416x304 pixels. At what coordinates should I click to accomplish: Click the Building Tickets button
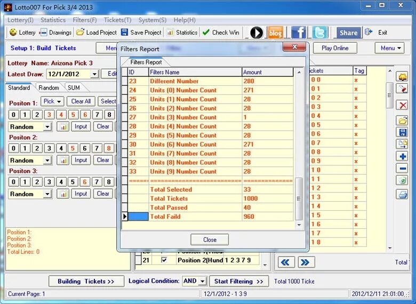click(86, 281)
